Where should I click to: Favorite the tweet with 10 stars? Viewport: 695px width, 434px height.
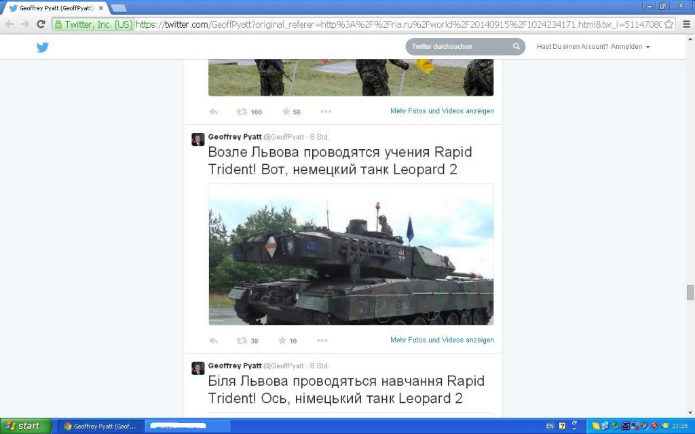[x=282, y=340]
